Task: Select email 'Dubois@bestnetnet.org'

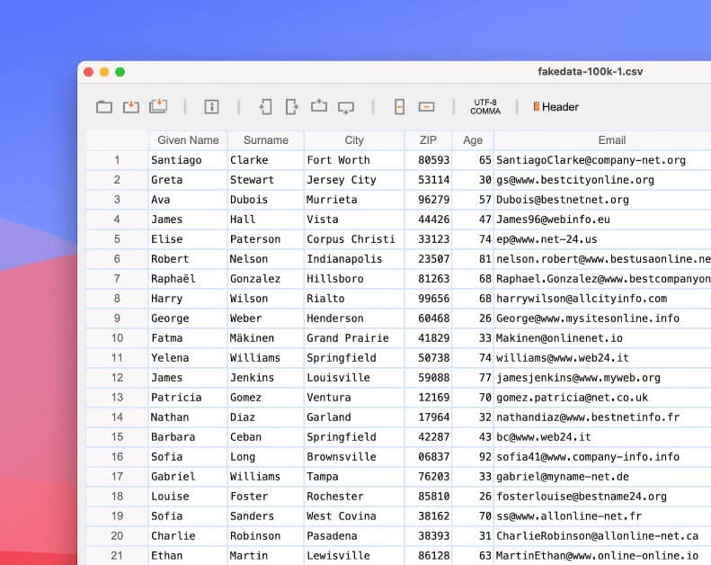Action: pos(602,200)
